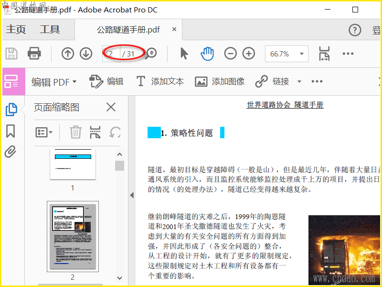
Task: Click the thumbnail panel page split icon
Action: coord(95,132)
